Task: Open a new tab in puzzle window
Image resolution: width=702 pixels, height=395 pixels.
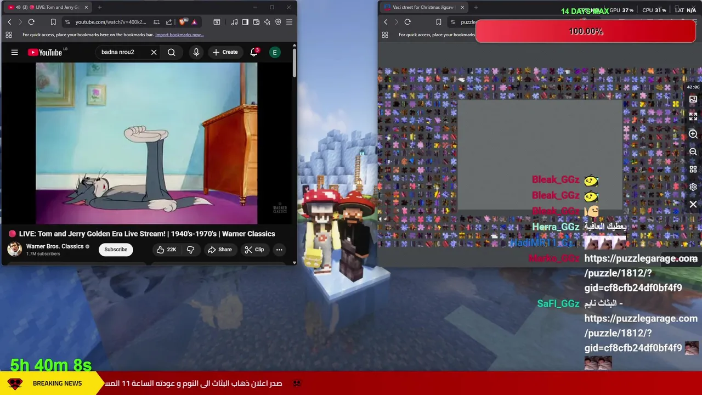Action: click(475, 7)
